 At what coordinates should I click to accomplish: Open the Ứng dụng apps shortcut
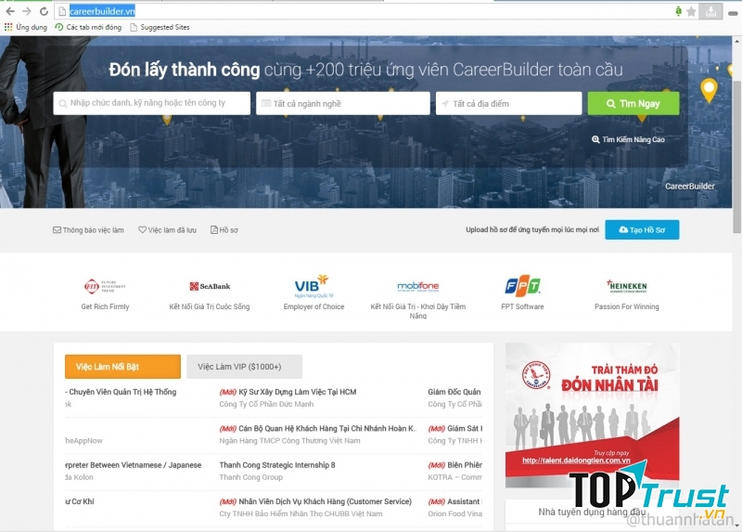(26, 27)
